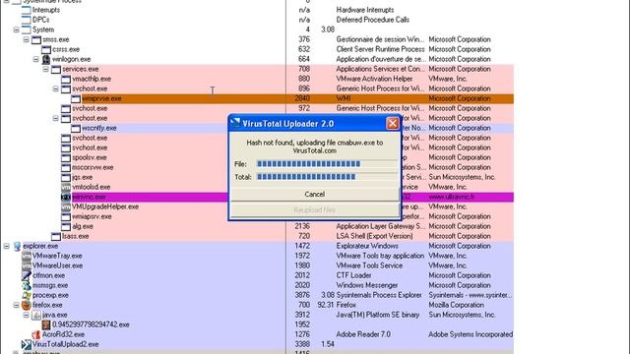Collapse the explorer.exe tree node
The image size is (630, 354).
7,246
